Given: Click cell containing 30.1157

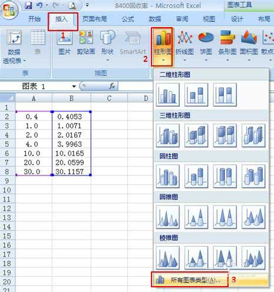Looking at the screenshot, I should pyautogui.click(x=71, y=172).
